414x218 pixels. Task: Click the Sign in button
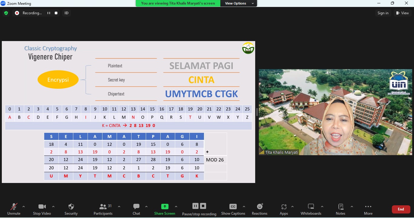383,13
